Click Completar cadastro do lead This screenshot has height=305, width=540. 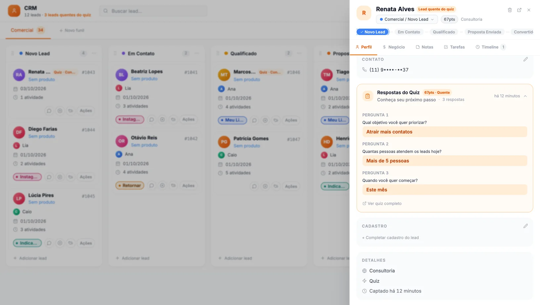tap(390, 238)
